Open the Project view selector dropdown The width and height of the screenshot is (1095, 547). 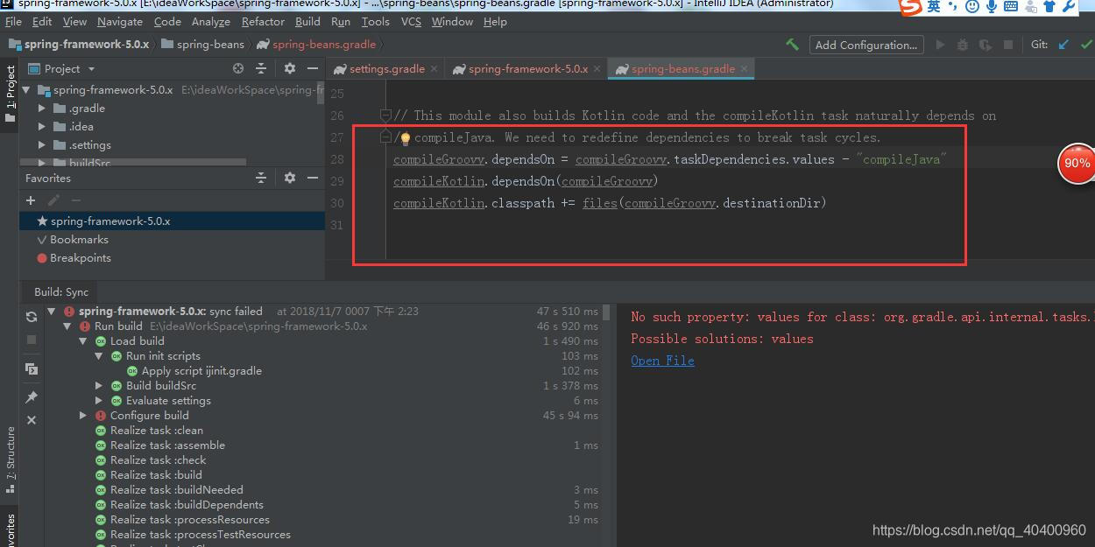[x=62, y=68]
